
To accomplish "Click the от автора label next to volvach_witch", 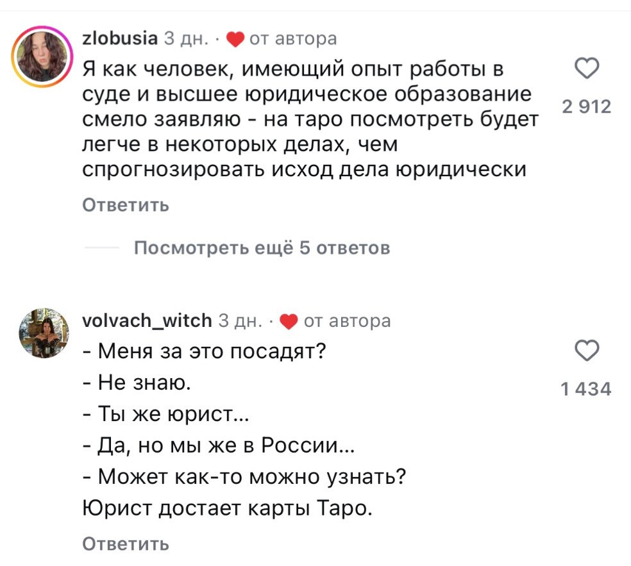I will tap(346, 320).
